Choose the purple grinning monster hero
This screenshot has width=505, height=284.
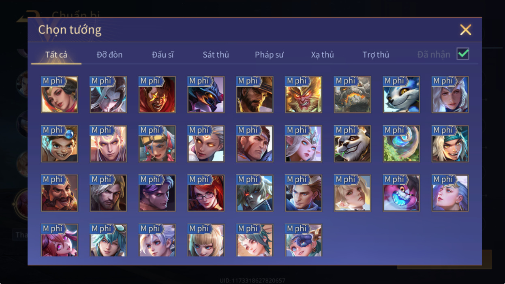[401, 193]
